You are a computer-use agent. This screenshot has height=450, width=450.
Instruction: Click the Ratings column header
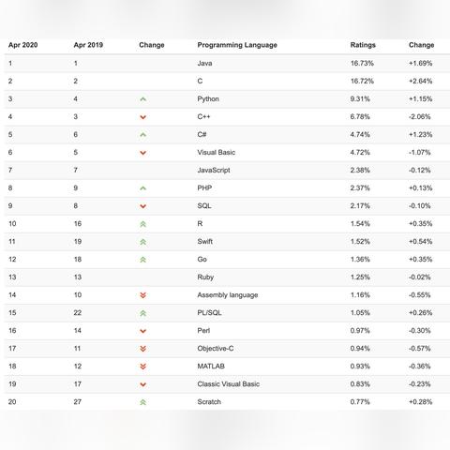pos(363,45)
